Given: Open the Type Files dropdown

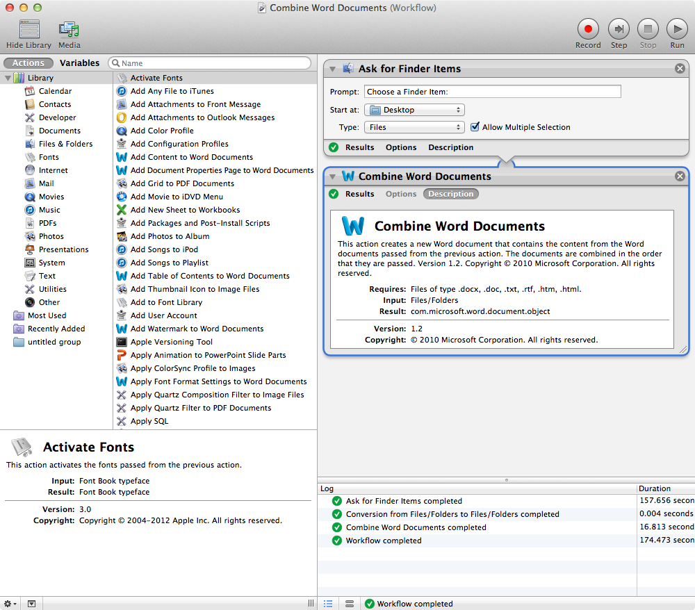Looking at the screenshot, I should click(414, 127).
